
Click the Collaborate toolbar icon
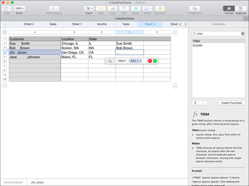point(195,8)
